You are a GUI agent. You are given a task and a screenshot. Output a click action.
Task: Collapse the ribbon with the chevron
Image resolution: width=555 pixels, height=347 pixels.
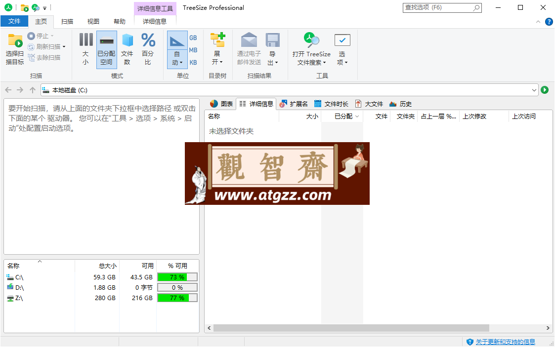538,22
